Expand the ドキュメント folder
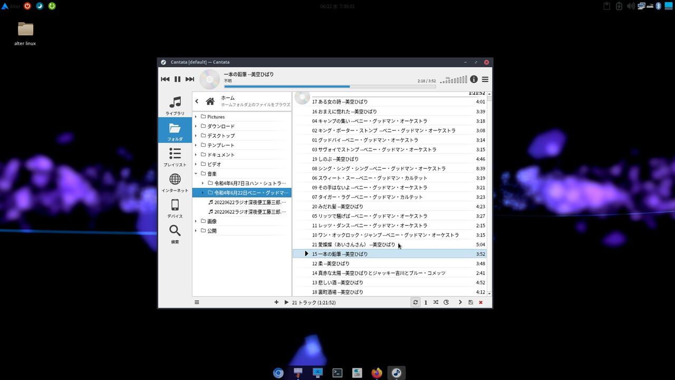This screenshot has width=675, height=380. 196,155
